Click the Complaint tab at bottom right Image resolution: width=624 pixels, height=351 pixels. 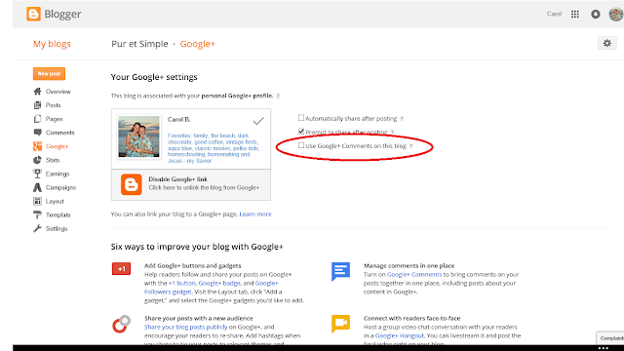(610, 338)
